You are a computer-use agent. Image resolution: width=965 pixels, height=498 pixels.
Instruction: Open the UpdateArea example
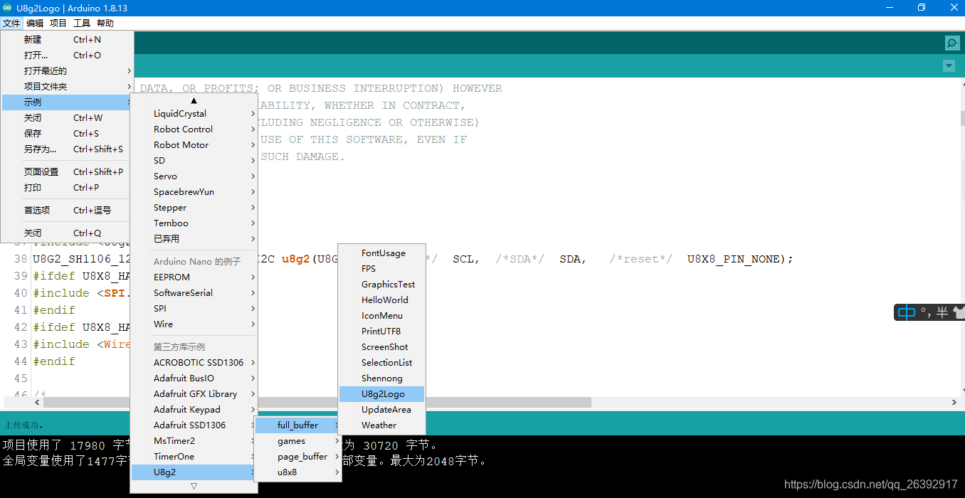pos(381,410)
